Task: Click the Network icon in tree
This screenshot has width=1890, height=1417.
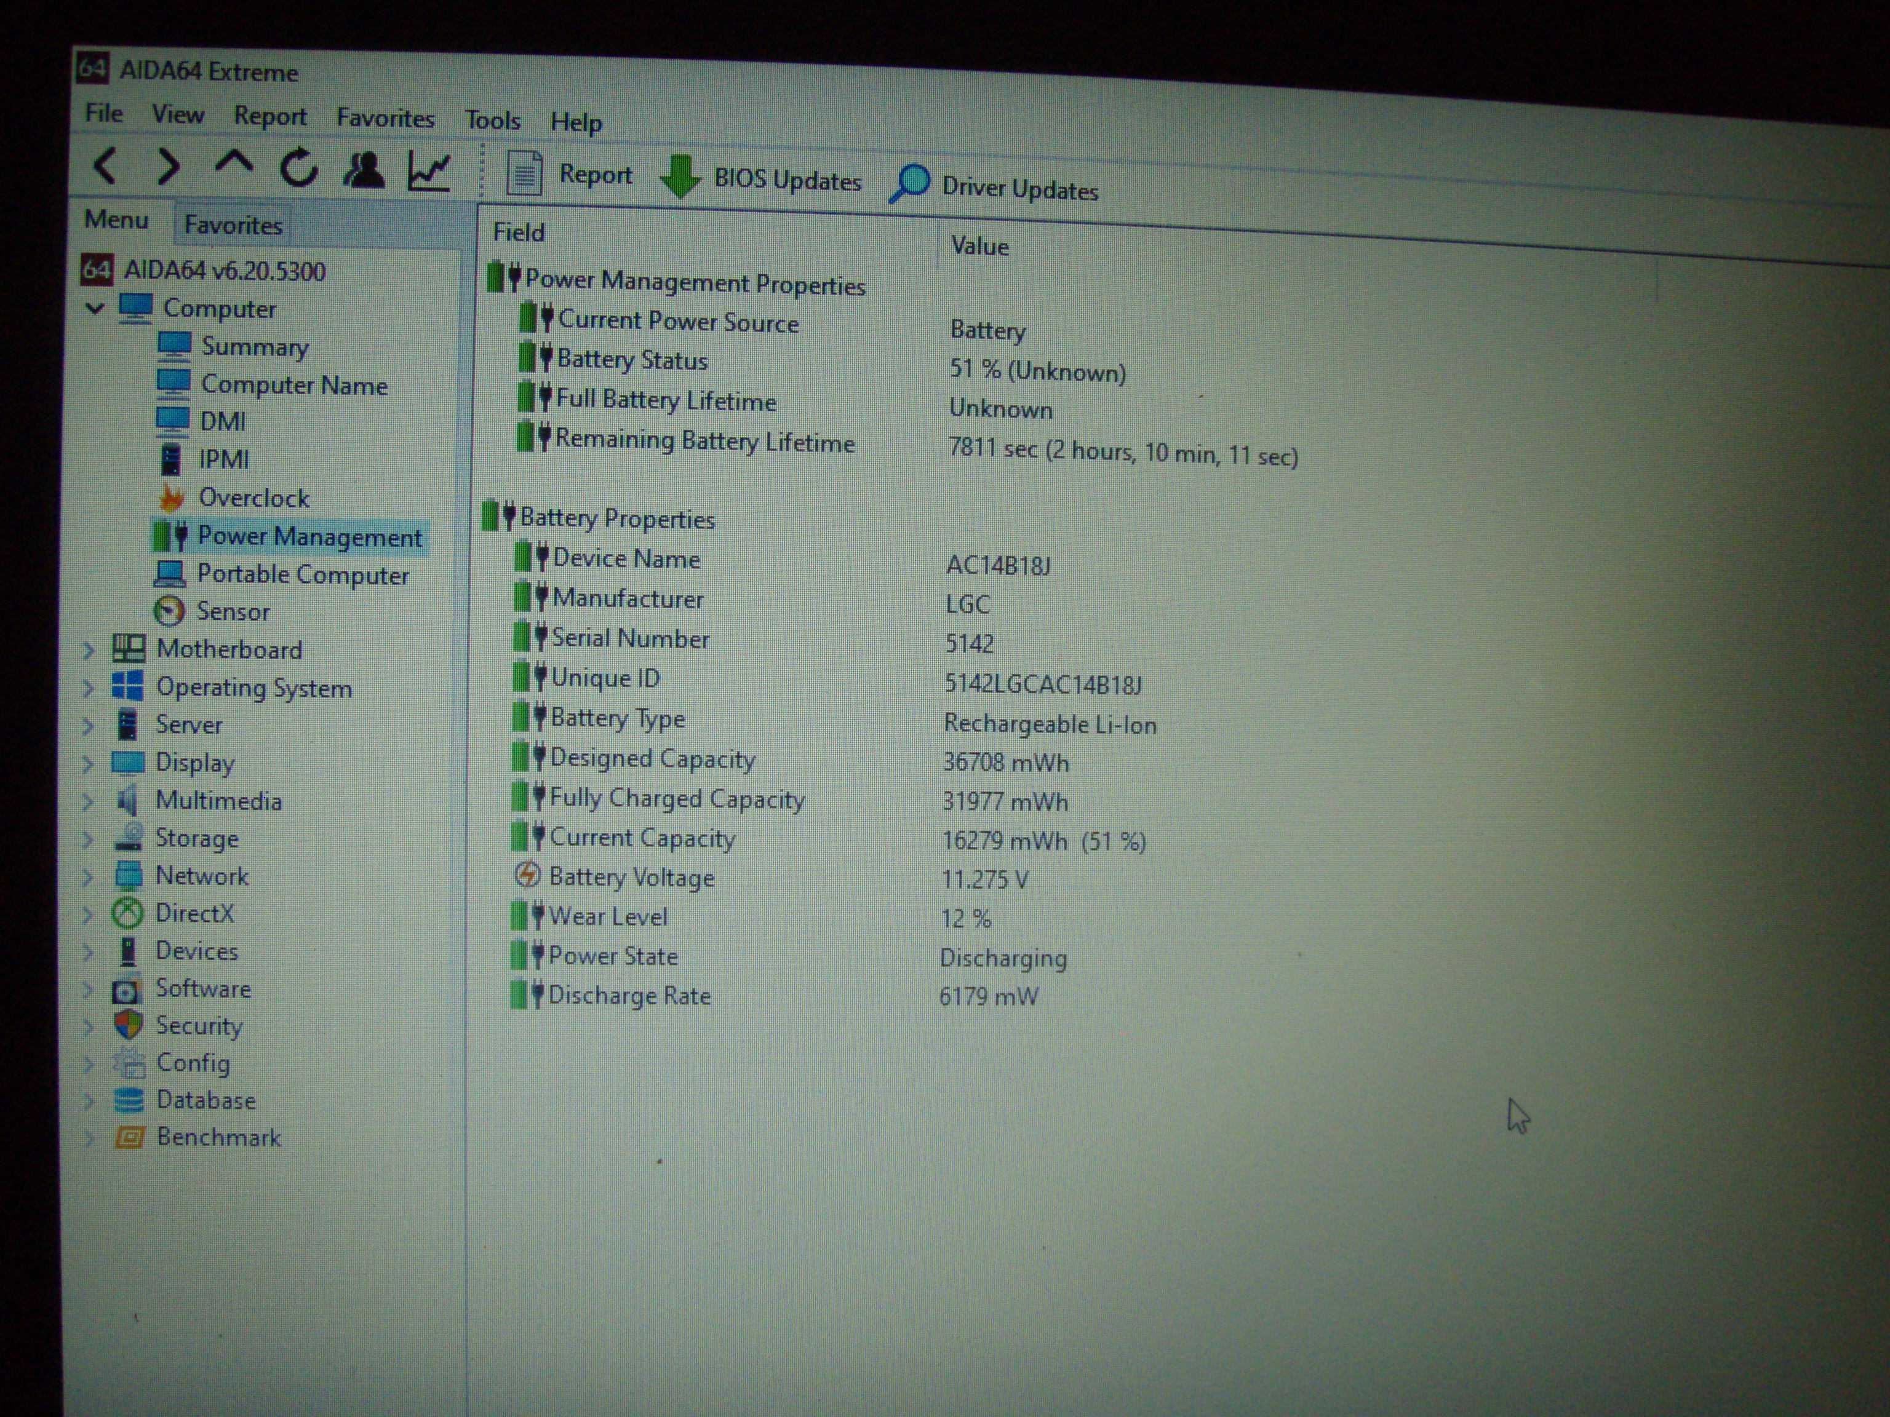Action: [x=128, y=875]
